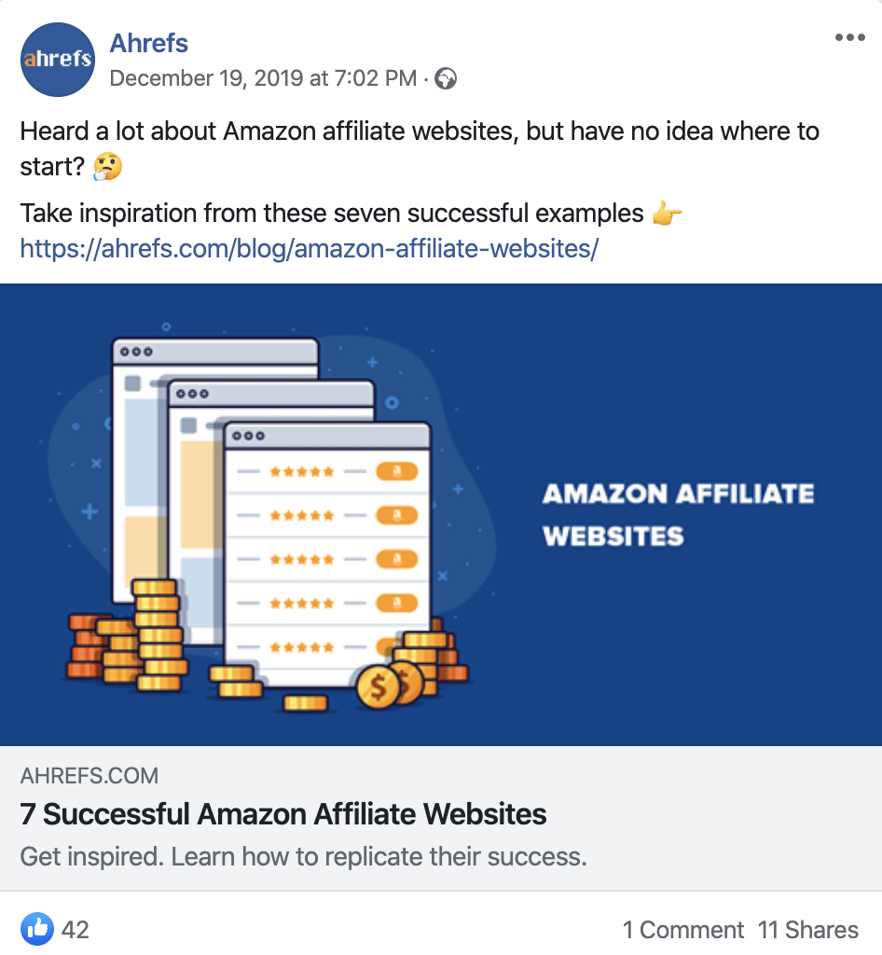View who reacted by clicking the 42 count
The width and height of the screenshot is (882, 955).
[74, 929]
